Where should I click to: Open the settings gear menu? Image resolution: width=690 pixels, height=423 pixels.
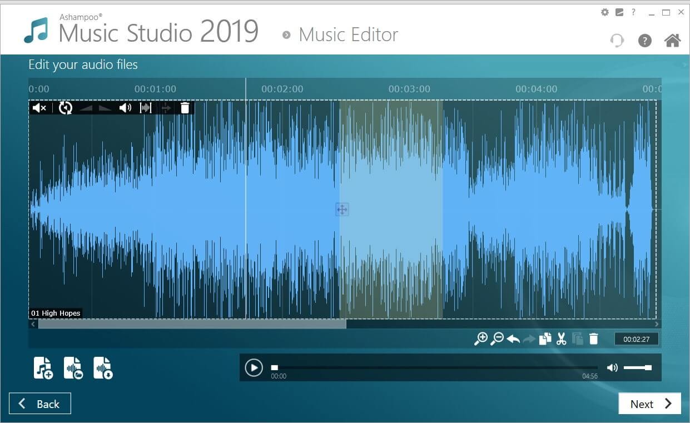tap(604, 12)
